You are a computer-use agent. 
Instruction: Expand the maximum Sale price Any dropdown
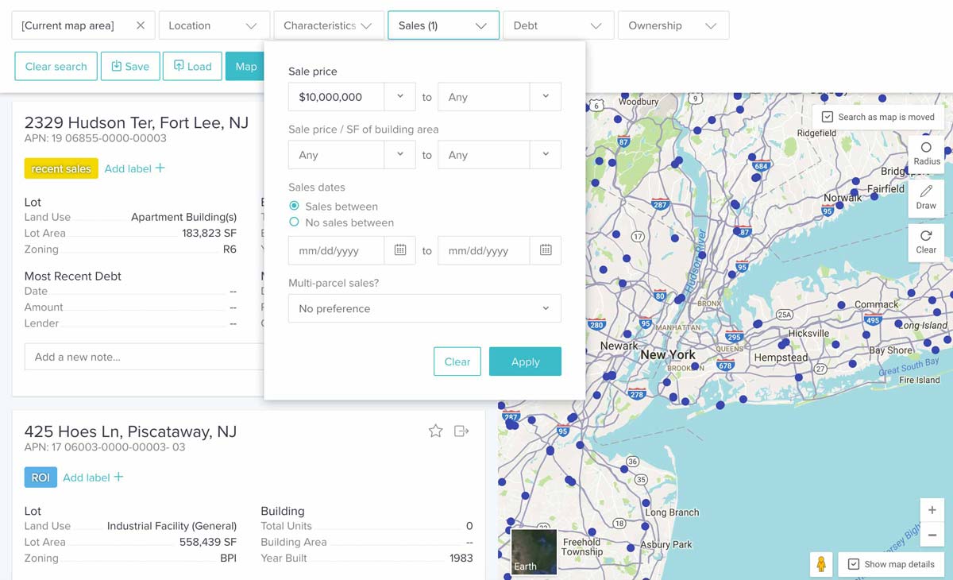(x=545, y=96)
